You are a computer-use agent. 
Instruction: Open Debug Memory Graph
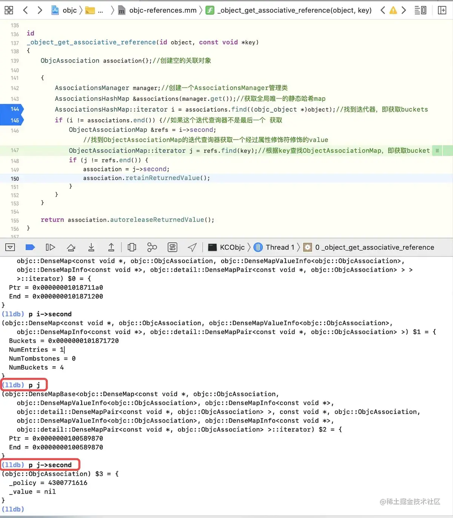pos(152,247)
